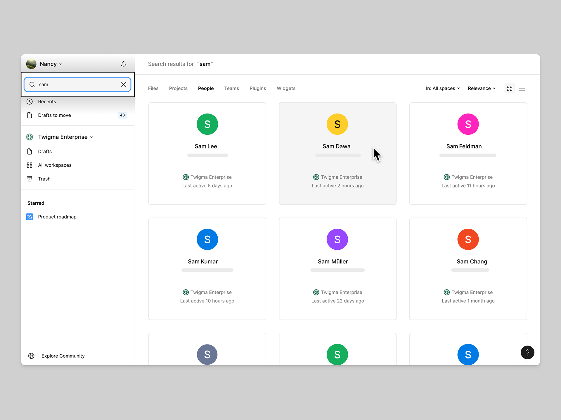Click the Explore Community globe icon
Viewport: 561px width, 420px height.
click(31, 356)
